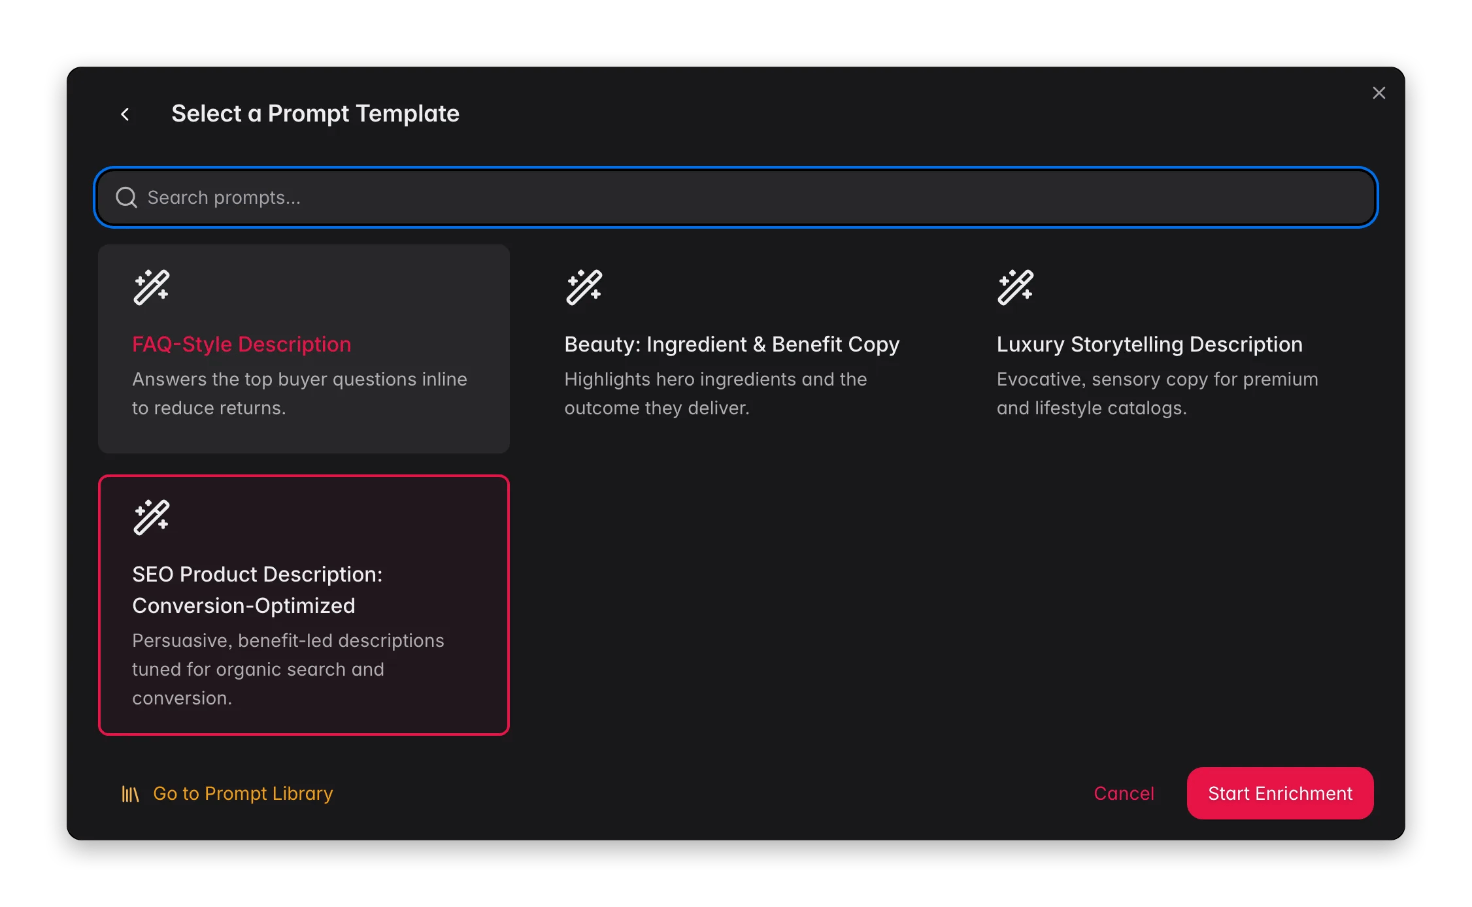
Task: Go back using the left chevron arrow
Action: pos(125,114)
